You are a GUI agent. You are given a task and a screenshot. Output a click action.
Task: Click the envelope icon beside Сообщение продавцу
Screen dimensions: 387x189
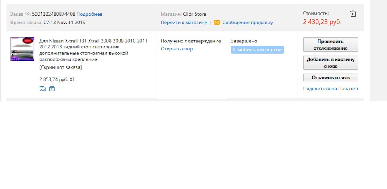tap(217, 23)
